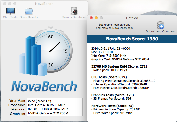Click '32 GB - DDR3 @ 1867 MHz' value

pos(48,109)
